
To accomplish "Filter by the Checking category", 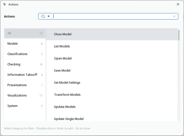I will tap(25, 64).
